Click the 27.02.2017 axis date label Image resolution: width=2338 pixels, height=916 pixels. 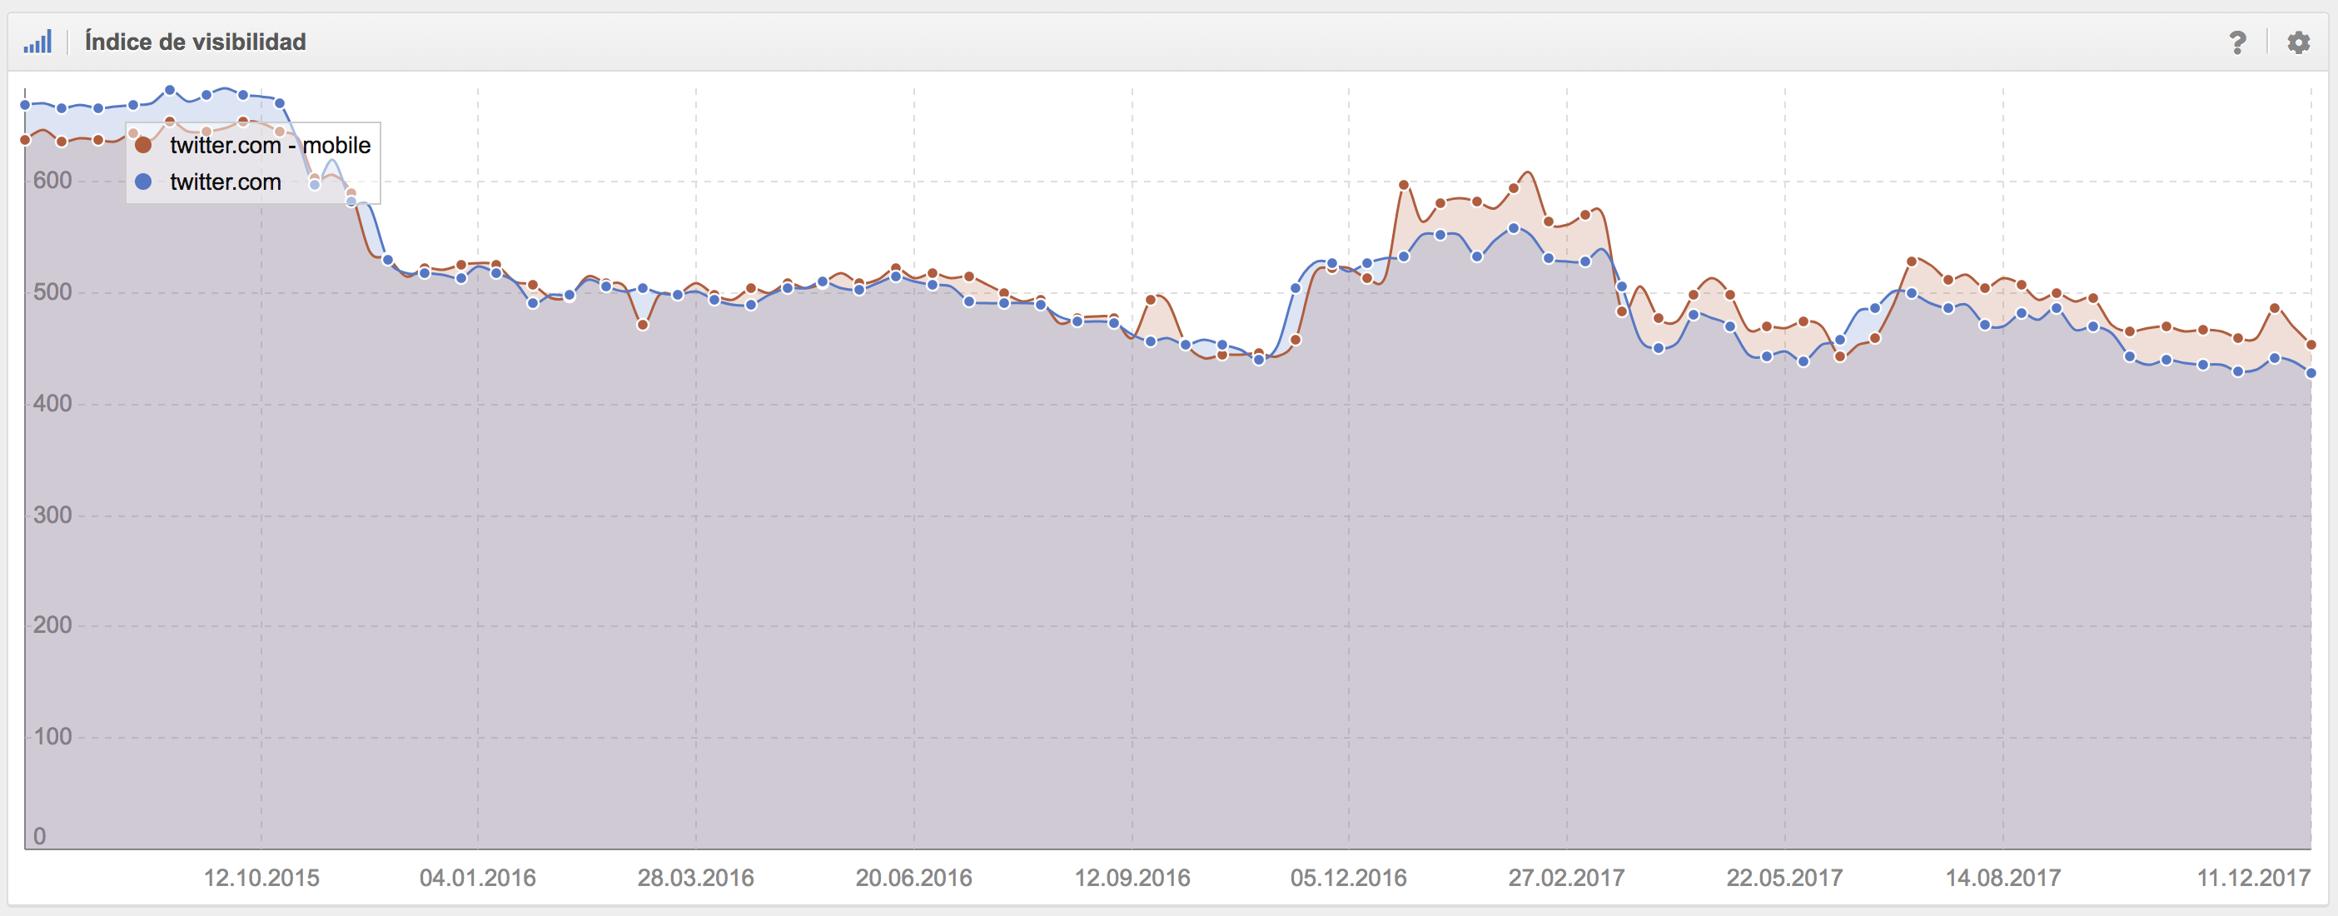tap(1566, 878)
